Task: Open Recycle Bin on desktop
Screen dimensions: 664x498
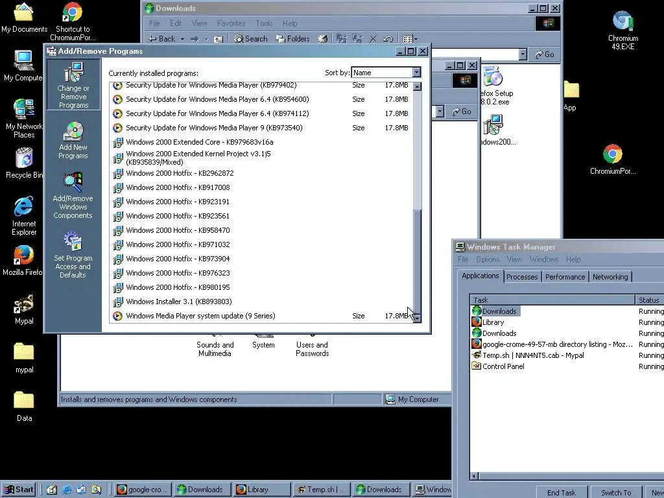Action: (24, 163)
